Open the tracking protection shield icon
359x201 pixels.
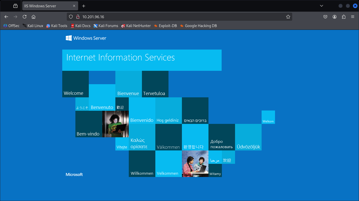[71, 17]
